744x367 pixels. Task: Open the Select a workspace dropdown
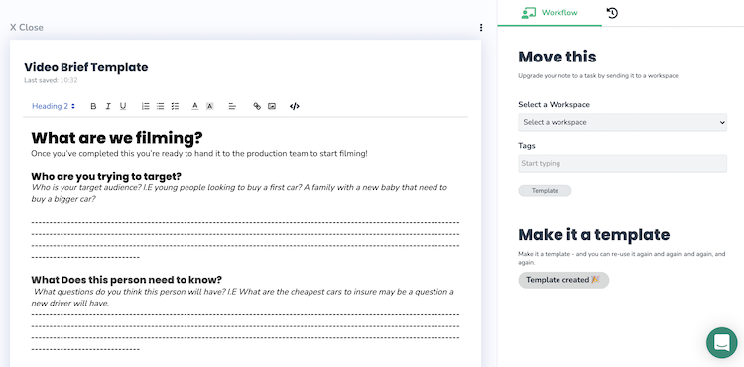(x=622, y=122)
